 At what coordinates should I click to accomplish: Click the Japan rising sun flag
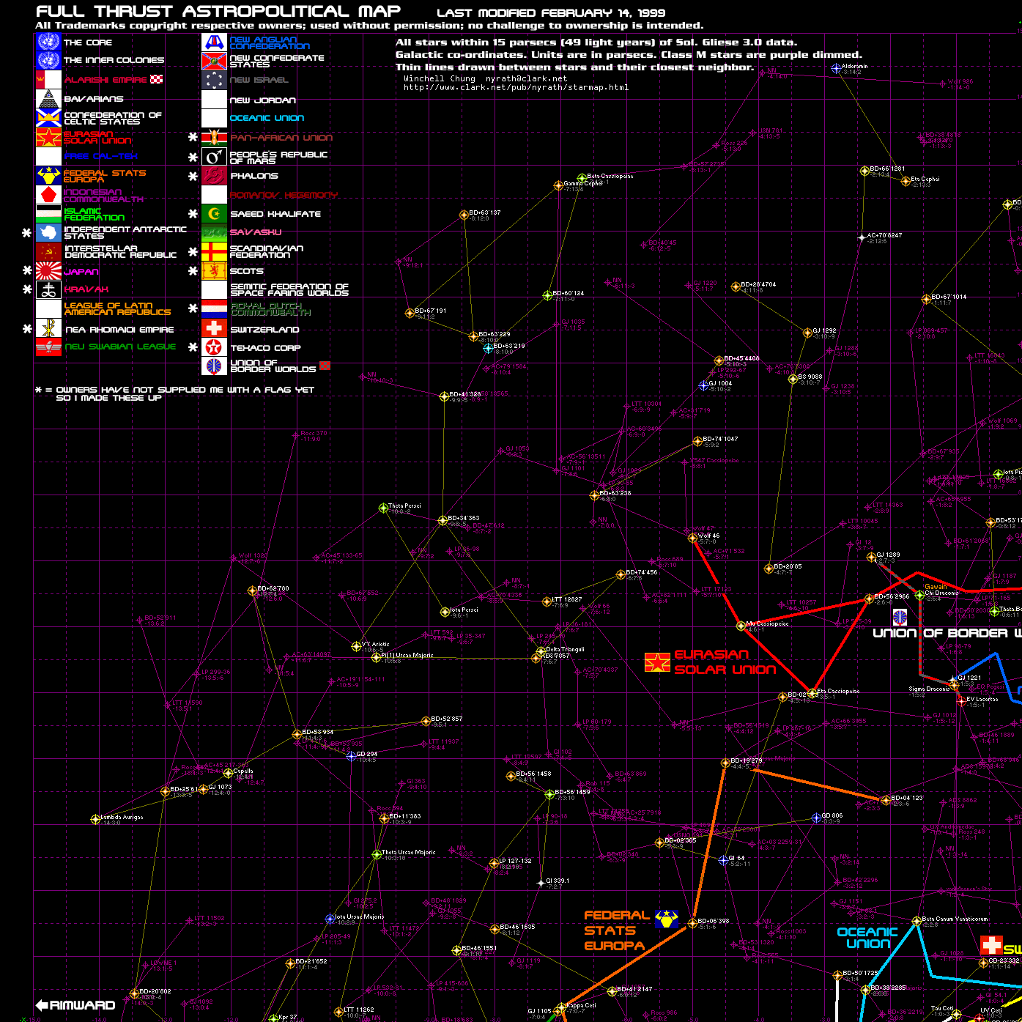48,271
